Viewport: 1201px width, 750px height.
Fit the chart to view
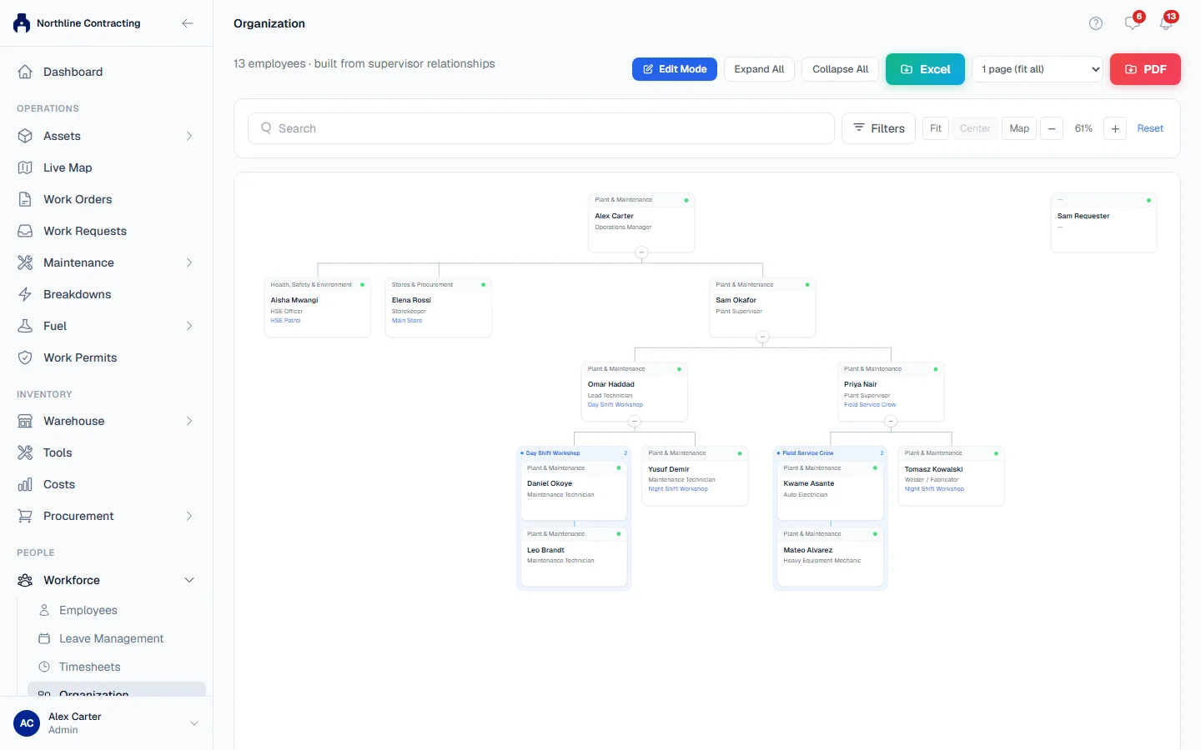tap(936, 128)
